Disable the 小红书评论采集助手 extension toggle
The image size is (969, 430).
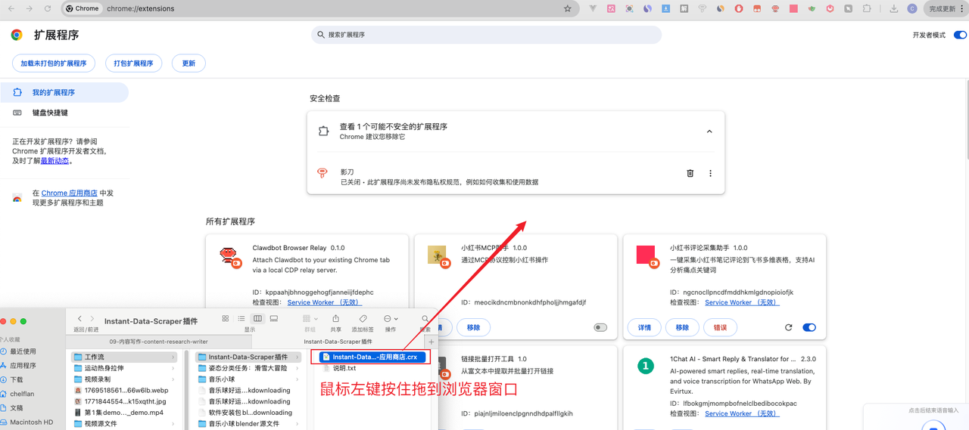(809, 327)
